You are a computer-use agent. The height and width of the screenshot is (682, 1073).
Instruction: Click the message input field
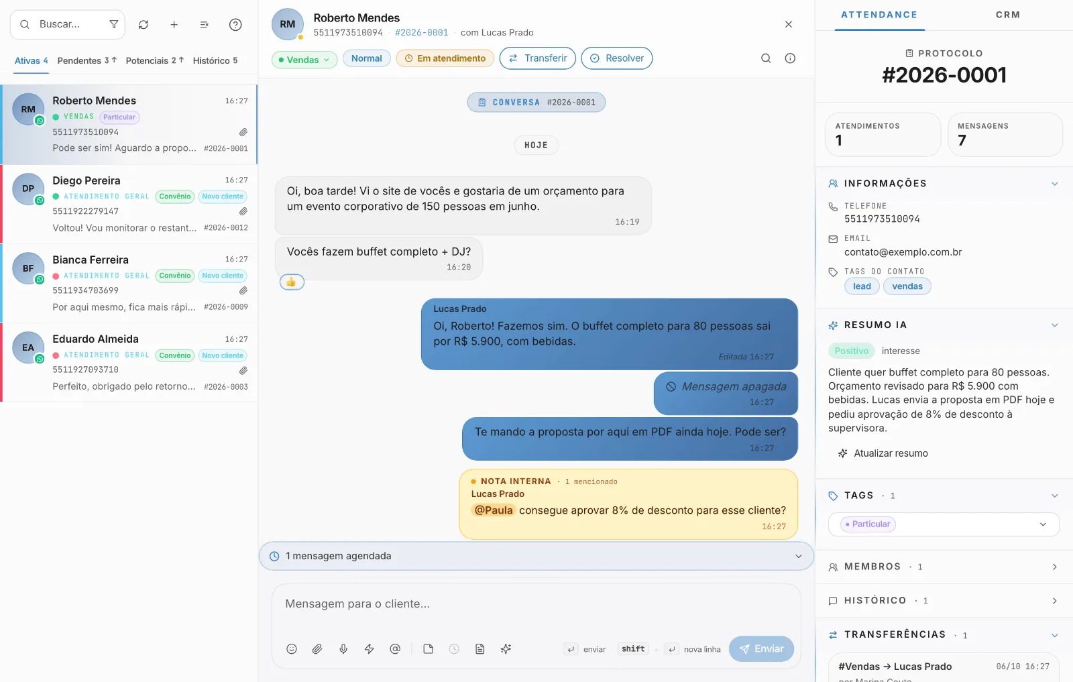tap(536, 605)
